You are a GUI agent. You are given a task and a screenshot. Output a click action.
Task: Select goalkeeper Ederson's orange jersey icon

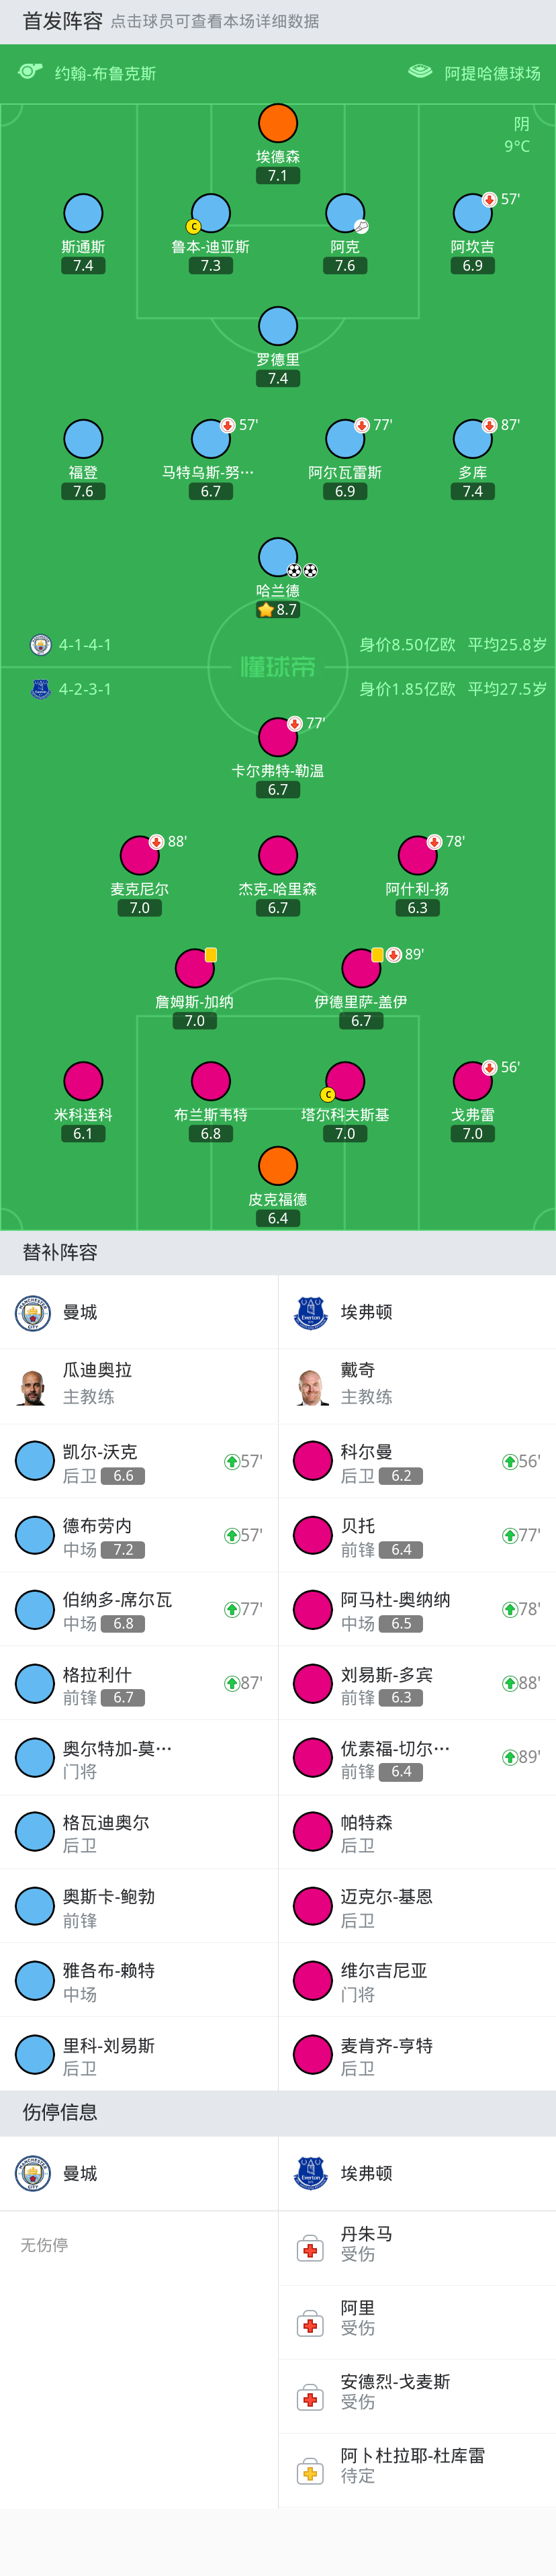[x=278, y=123]
